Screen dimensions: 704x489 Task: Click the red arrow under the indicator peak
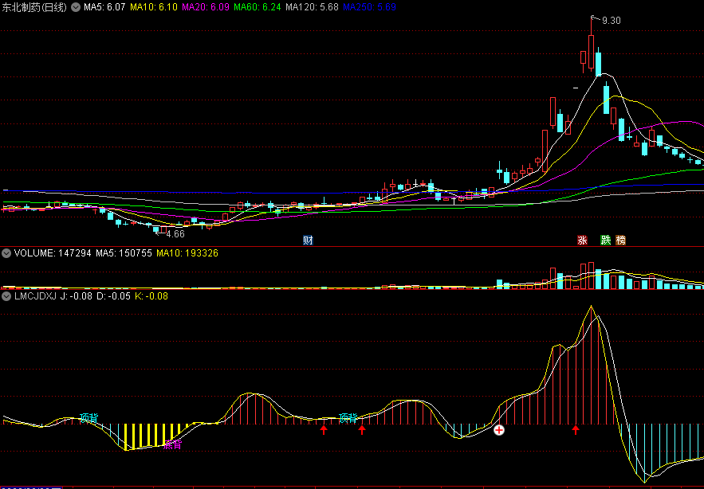pos(576,430)
